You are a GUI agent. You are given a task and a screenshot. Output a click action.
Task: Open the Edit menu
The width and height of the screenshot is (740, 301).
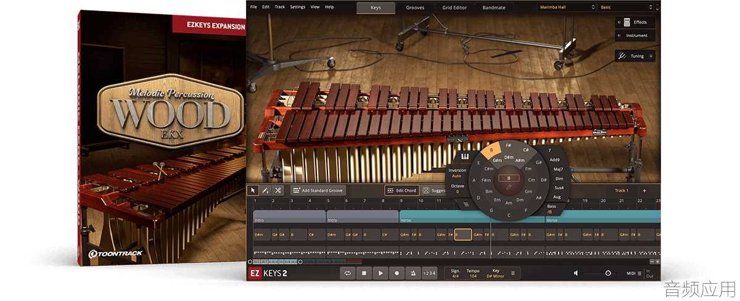[266, 7]
